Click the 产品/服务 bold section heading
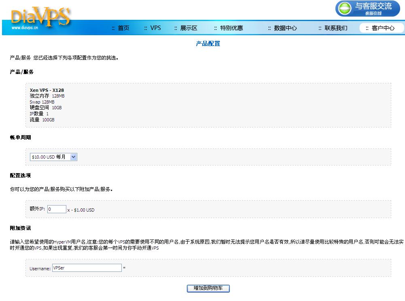This screenshot has width=405, height=301. [x=22, y=72]
